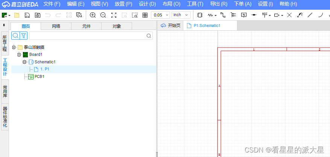This screenshot has height=157, width=330.
Task: Place no-connect X marker
Action: point(289,15)
